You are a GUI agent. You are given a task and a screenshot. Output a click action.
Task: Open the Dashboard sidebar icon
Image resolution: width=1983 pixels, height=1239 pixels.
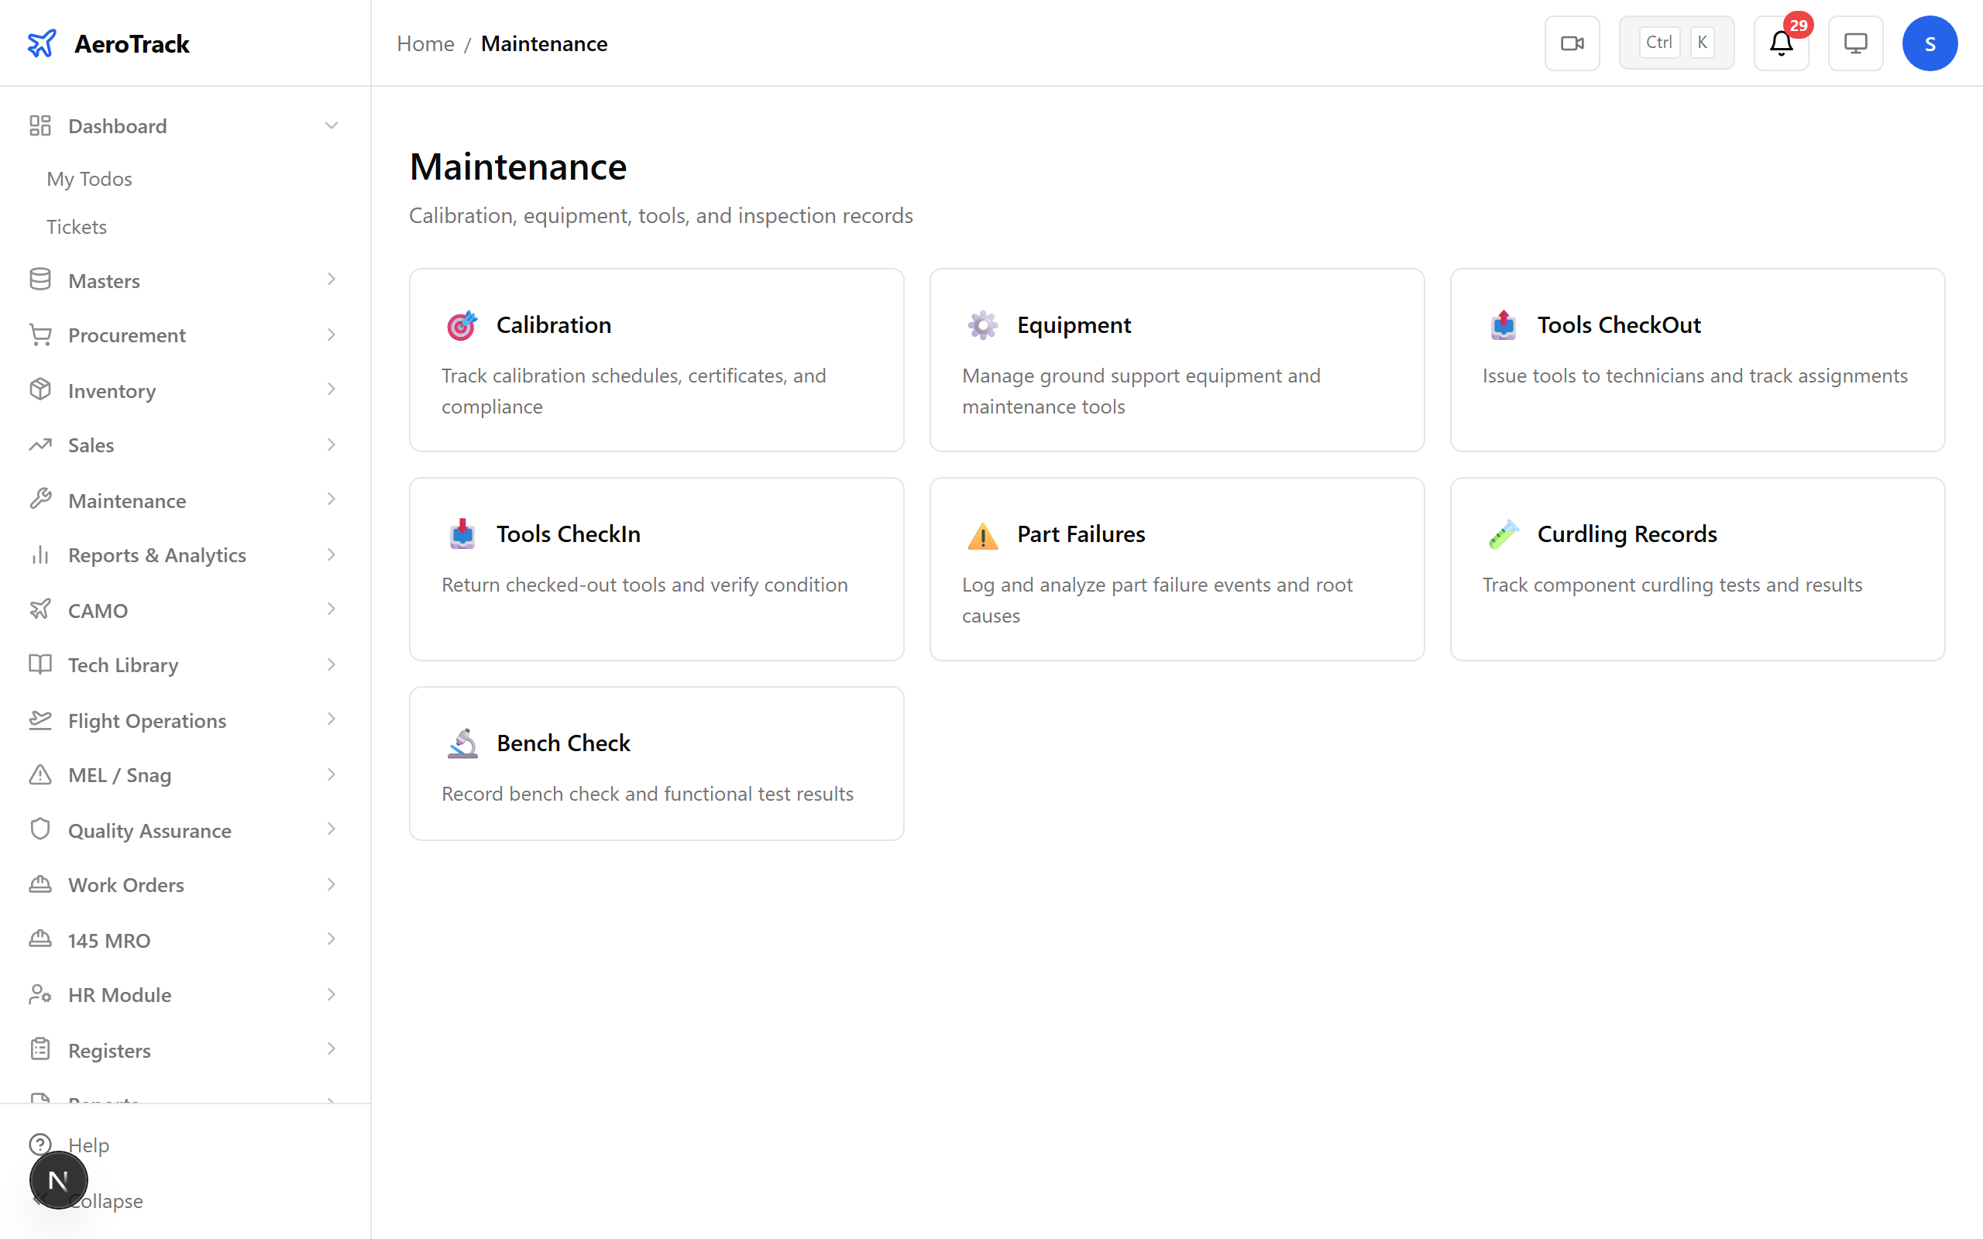pos(40,125)
